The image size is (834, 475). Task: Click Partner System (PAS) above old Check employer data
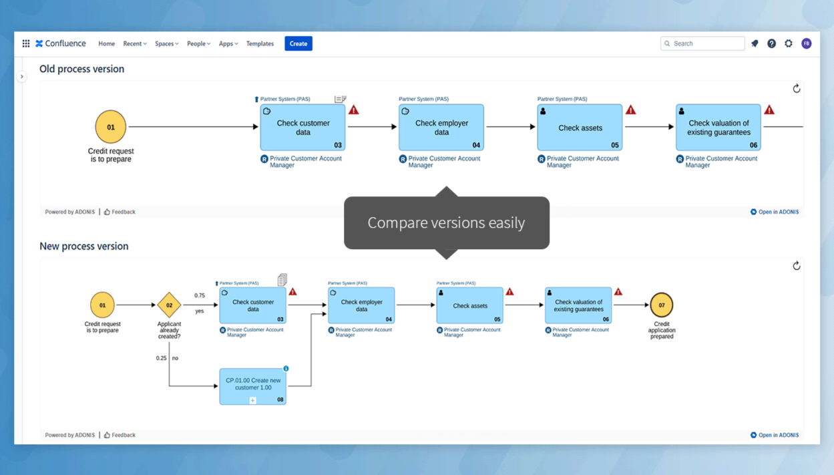424,99
